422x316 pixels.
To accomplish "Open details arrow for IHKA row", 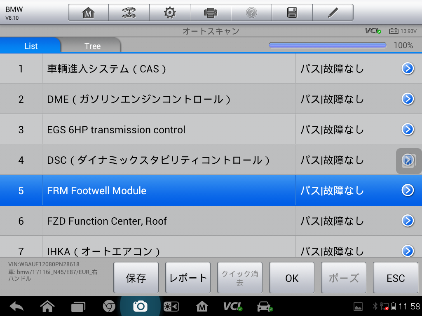I will 408,251.
